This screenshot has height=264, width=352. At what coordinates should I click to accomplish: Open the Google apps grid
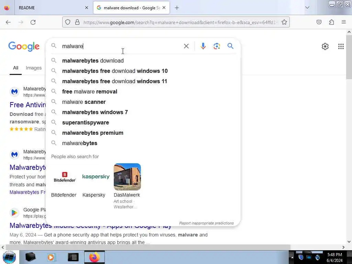341,46
